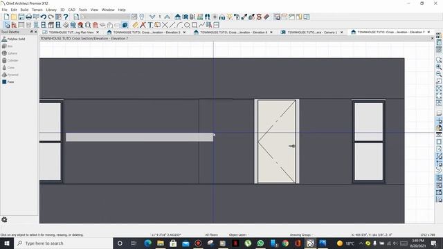Open the CAD menu
Viewport: 443px width, 249px height.
tap(71, 10)
